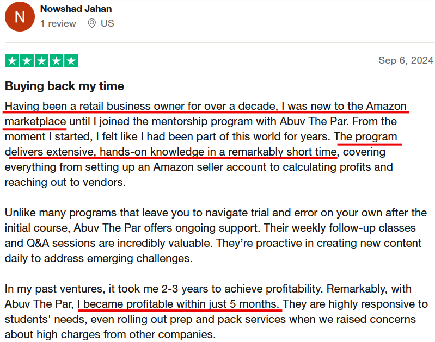Click the horizontal divider below the reviewer header
This screenshot has height=342, width=435.
(219, 42)
